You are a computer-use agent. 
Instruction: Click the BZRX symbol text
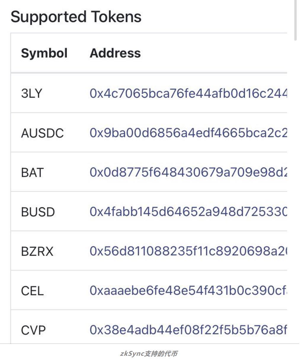[x=37, y=252]
